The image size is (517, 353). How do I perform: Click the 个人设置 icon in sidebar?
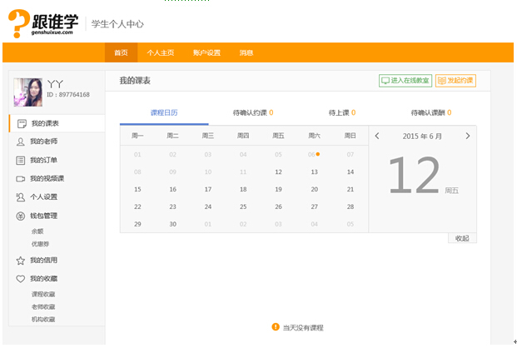click(x=21, y=197)
